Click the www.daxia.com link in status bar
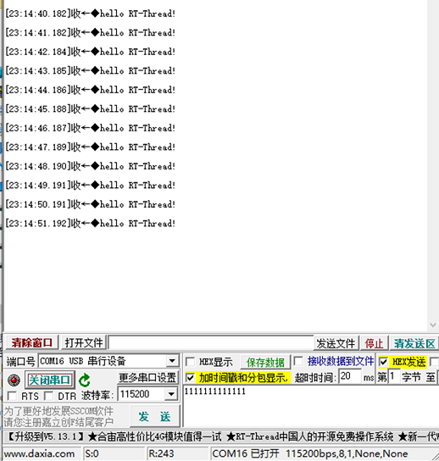439x461 pixels. coord(39,453)
